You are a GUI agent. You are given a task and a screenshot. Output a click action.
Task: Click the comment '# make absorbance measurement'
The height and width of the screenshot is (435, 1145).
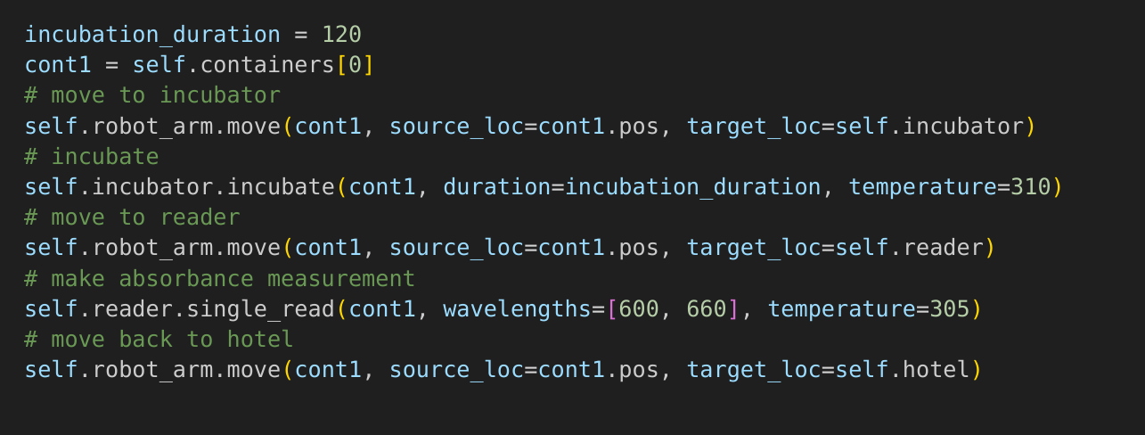pyautogui.click(x=219, y=279)
